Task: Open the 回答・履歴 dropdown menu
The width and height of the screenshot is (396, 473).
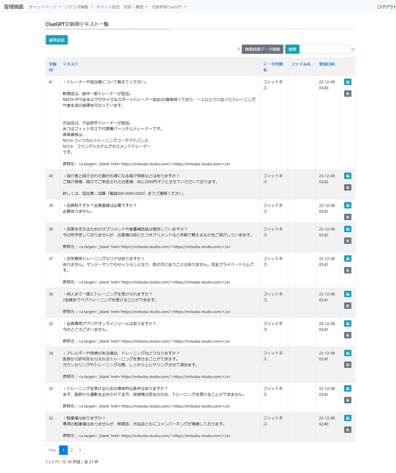Action: 135,7
